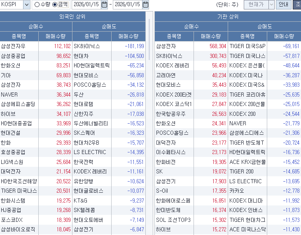The height and width of the screenshot is (235, 301).
Task: Open the 현재가 dropdown arrow
Action: click(271, 5)
